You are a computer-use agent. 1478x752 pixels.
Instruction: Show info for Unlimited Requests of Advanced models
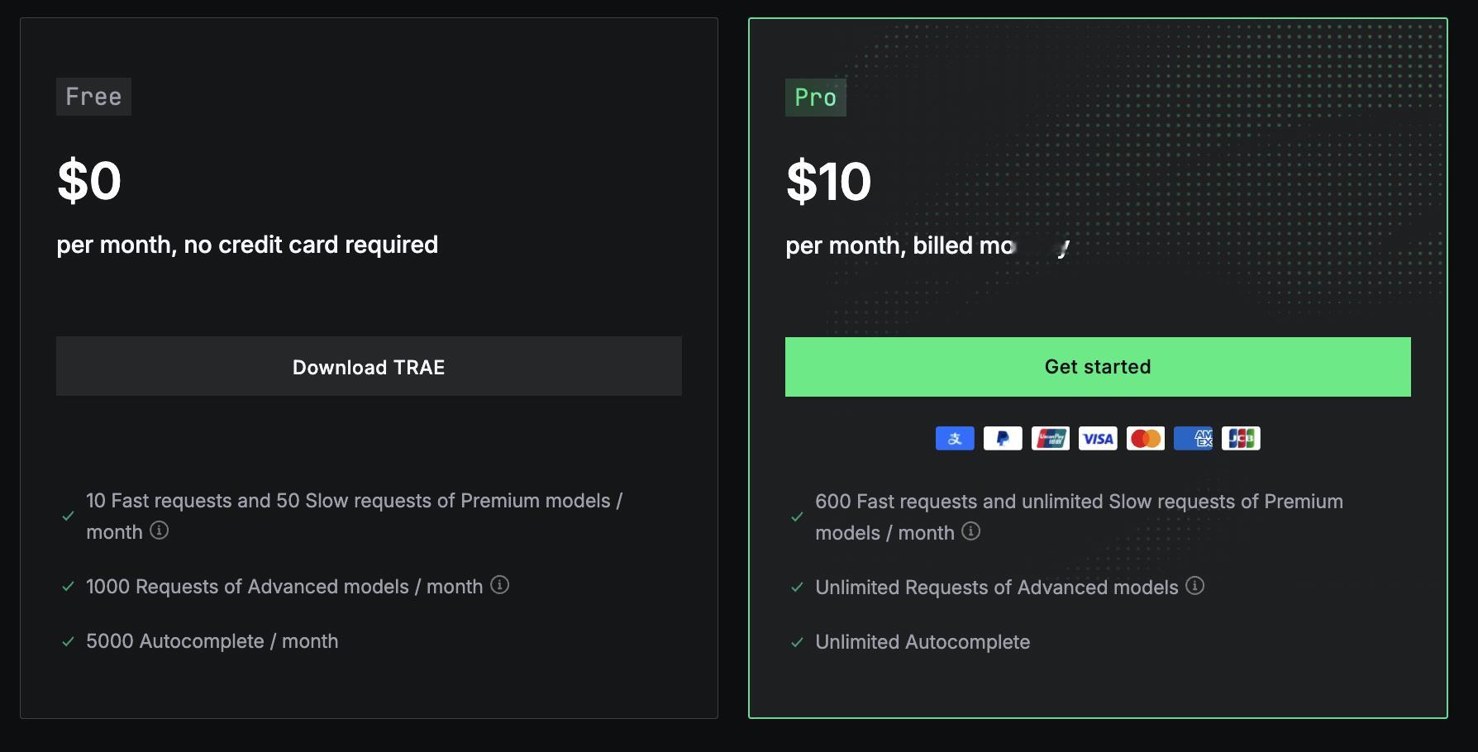1194,586
